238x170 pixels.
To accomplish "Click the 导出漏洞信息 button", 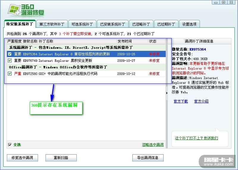I will point(148,158).
